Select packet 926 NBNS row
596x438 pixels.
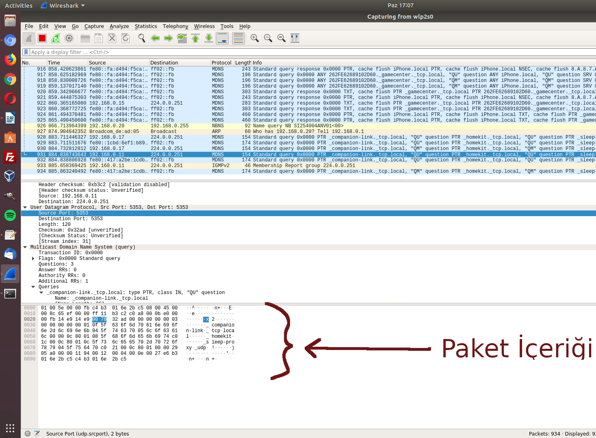[308, 126]
